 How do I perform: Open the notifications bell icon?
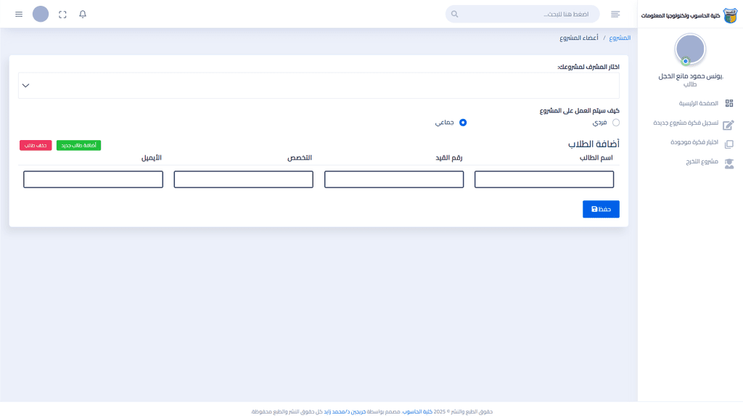[83, 15]
